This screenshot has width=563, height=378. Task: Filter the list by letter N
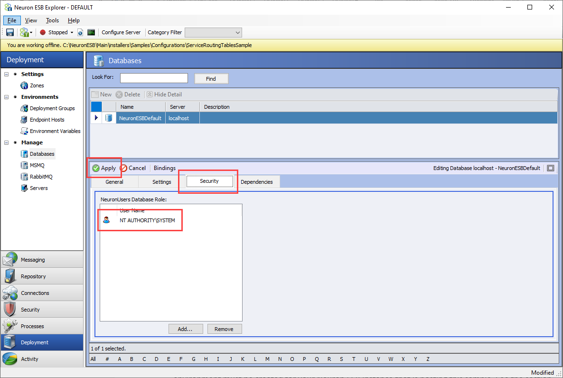(x=280, y=359)
